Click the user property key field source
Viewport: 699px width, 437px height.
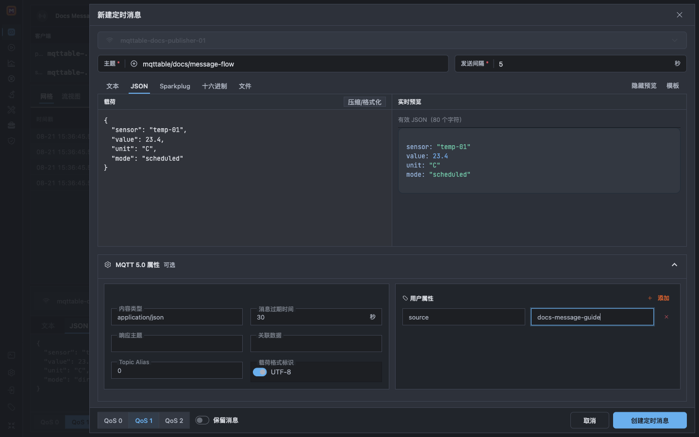(x=464, y=317)
